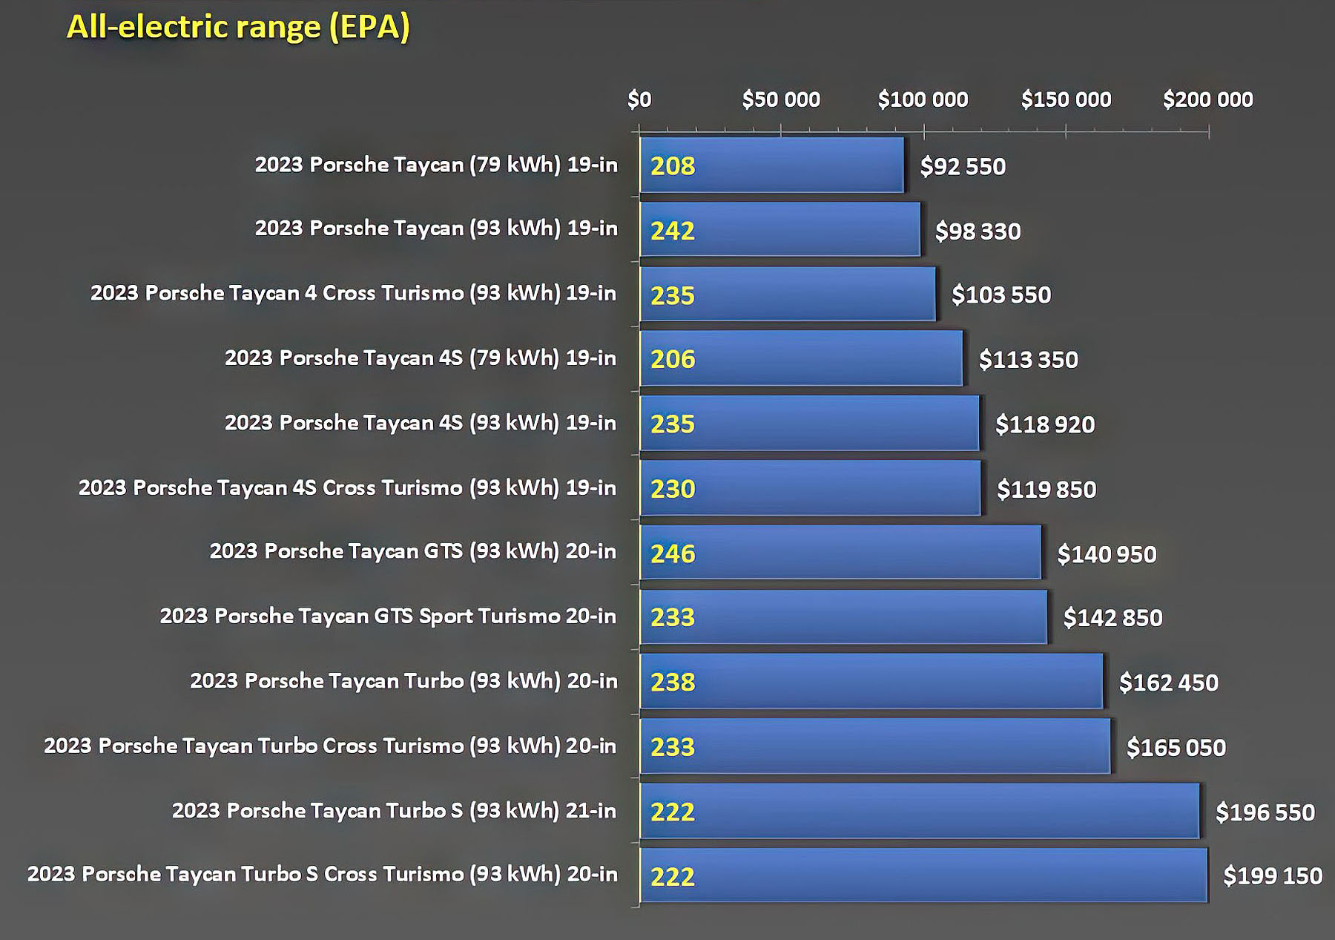This screenshot has width=1335, height=940.
Task: Click the range value 246
Action: coord(673,554)
